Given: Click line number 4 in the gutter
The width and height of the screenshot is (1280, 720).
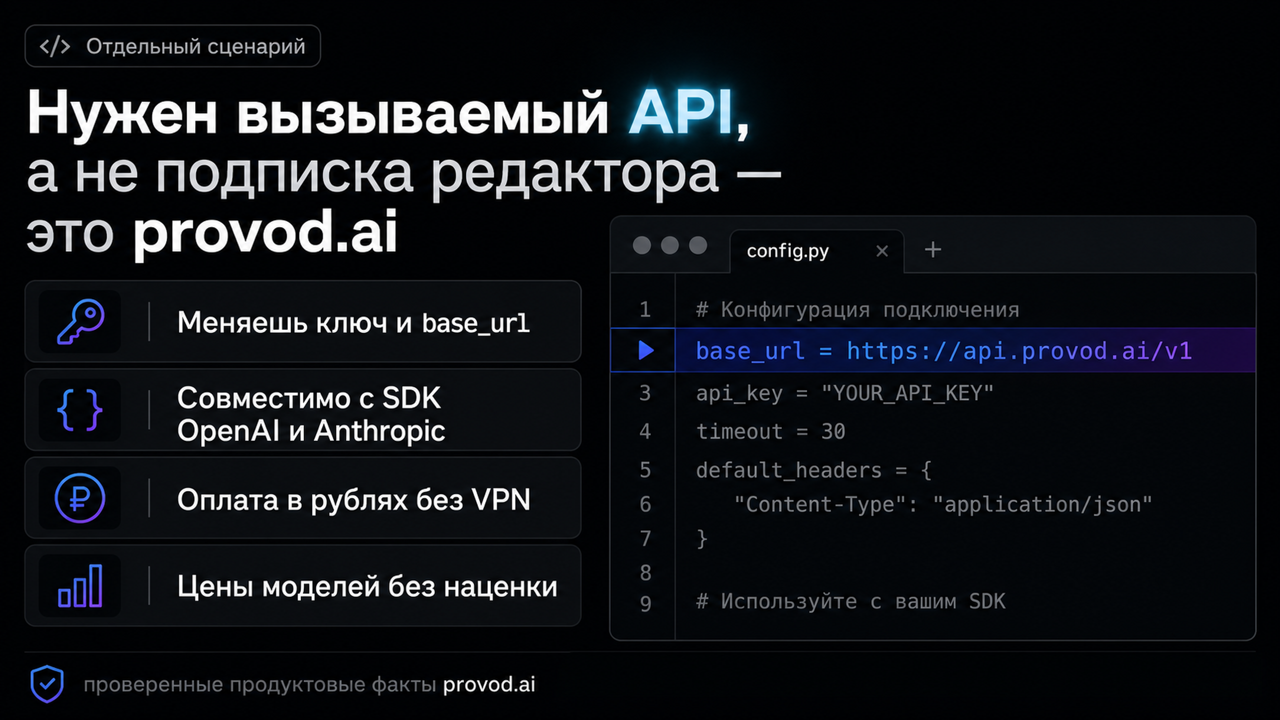Looking at the screenshot, I should click(645, 431).
